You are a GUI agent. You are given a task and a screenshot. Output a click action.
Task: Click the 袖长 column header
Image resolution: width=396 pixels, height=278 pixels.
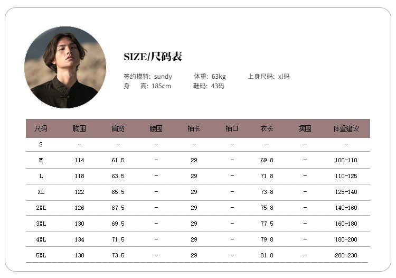(x=194, y=128)
